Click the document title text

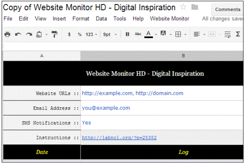tap(89, 8)
